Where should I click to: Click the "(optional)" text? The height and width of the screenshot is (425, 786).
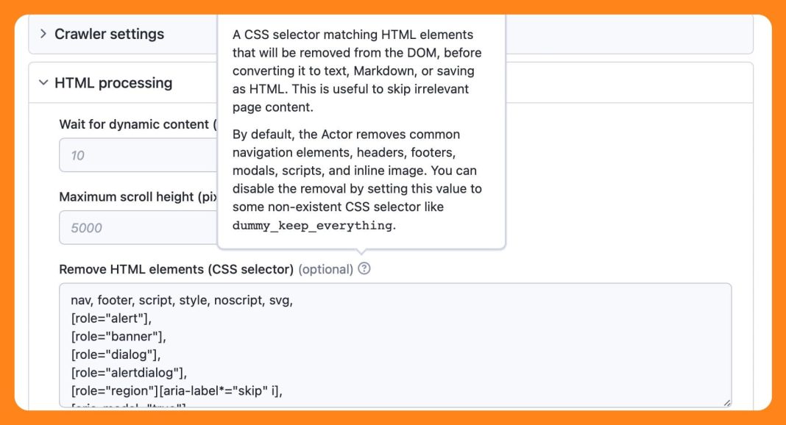point(325,269)
